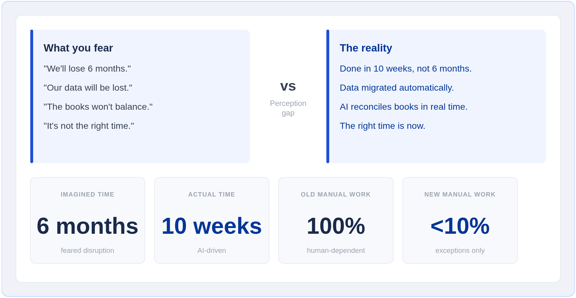Image resolution: width=576 pixels, height=298 pixels.
Task: Select the "Perception gap" label
Action: point(288,108)
